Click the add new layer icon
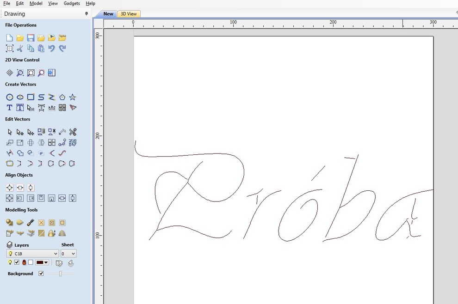 pyautogui.click(x=71, y=263)
